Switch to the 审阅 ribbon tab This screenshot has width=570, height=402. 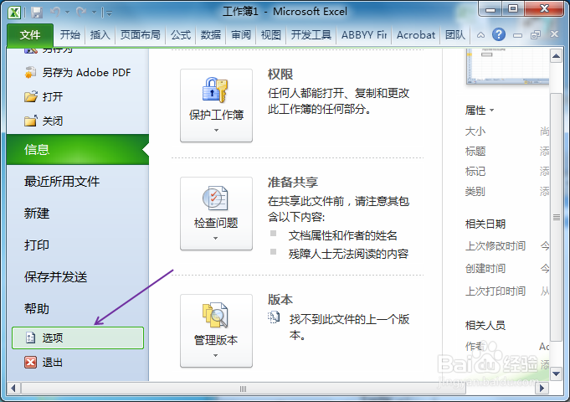[x=241, y=35]
